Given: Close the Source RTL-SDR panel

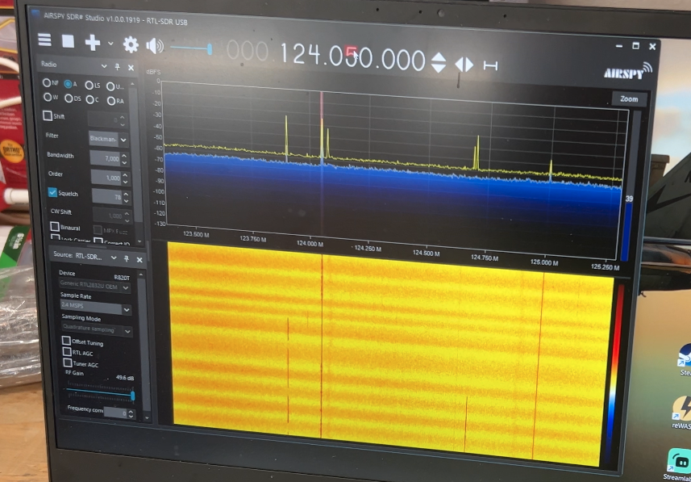Looking at the screenshot, I should point(139,259).
